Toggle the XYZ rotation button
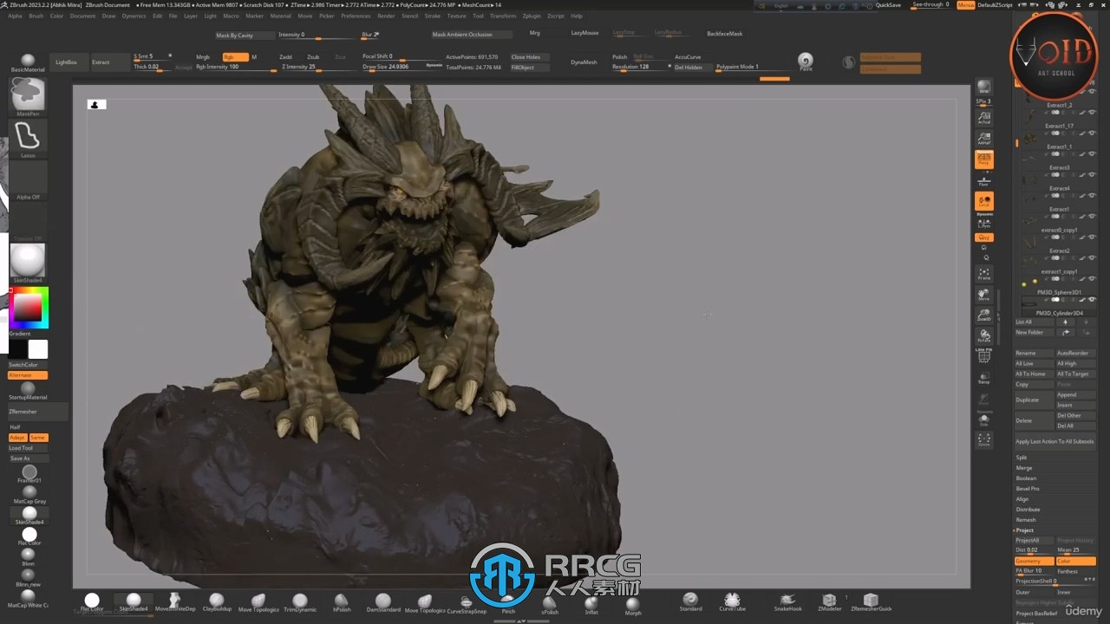This screenshot has width=1110, height=624. coord(983,237)
